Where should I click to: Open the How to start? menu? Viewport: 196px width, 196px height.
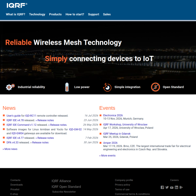pos(75,14)
